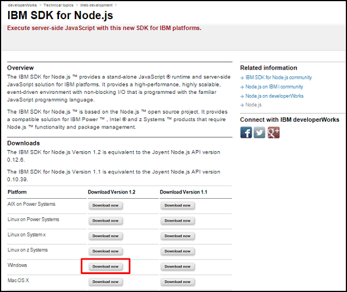
Task: Download Version 1.1 for Linux on Power Systems
Action: pos(178,221)
